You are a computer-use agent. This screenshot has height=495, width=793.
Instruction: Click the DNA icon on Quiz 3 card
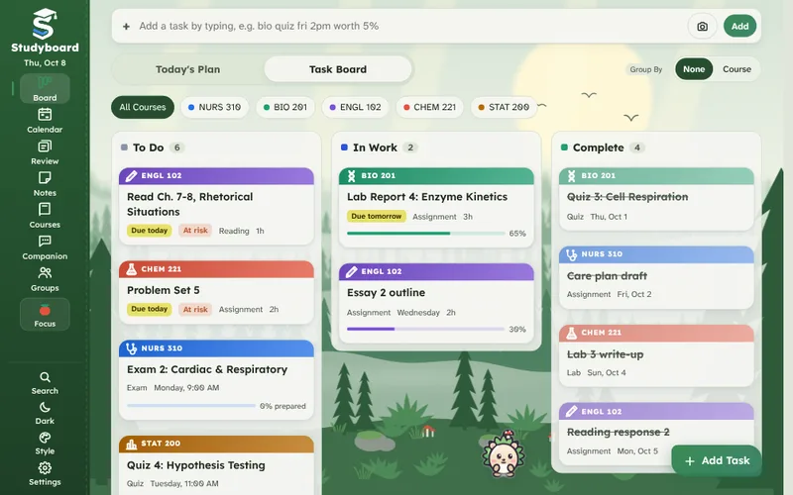point(571,176)
